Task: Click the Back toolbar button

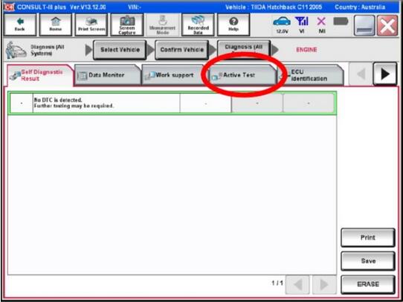Action: point(20,25)
